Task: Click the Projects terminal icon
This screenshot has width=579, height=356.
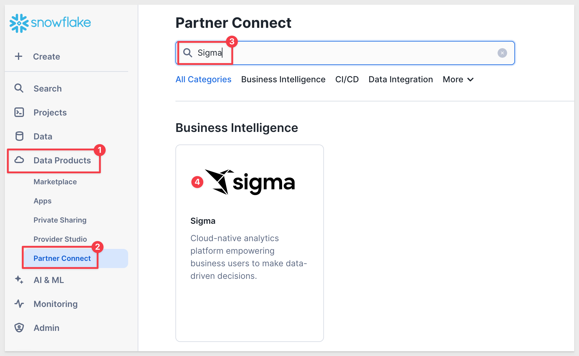Action: pos(19,112)
